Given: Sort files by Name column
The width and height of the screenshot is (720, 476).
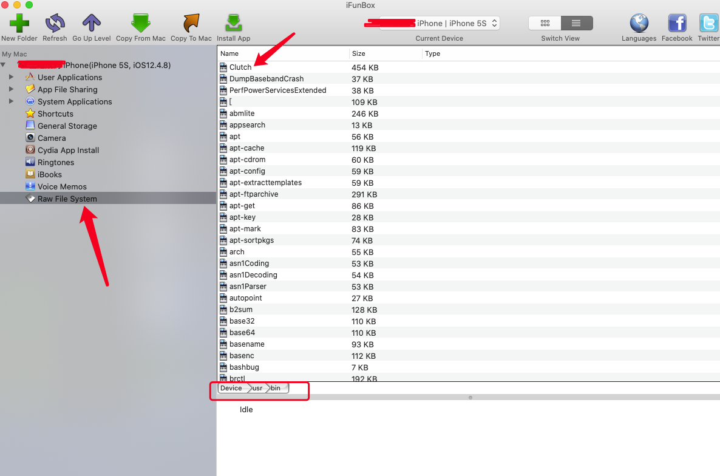Looking at the screenshot, I should [x=283, y=53].
